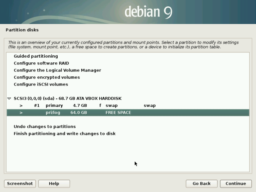Collapse the SCSI3 (sda) disk triangle

tap(9, 98)
